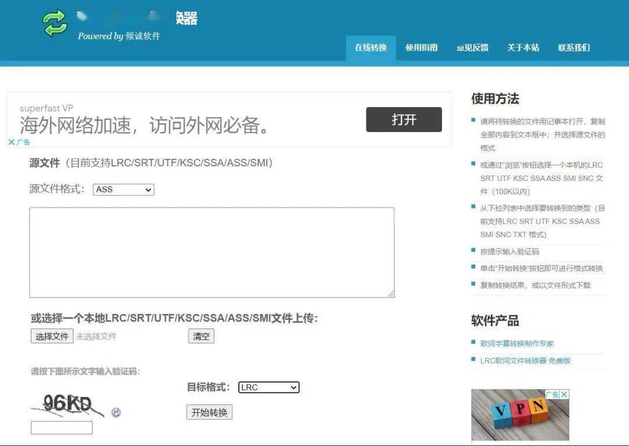The height and width of the screenshot is (446, 629).
Task: Open the 使用指南 menu item
Action: coord(422,48)
